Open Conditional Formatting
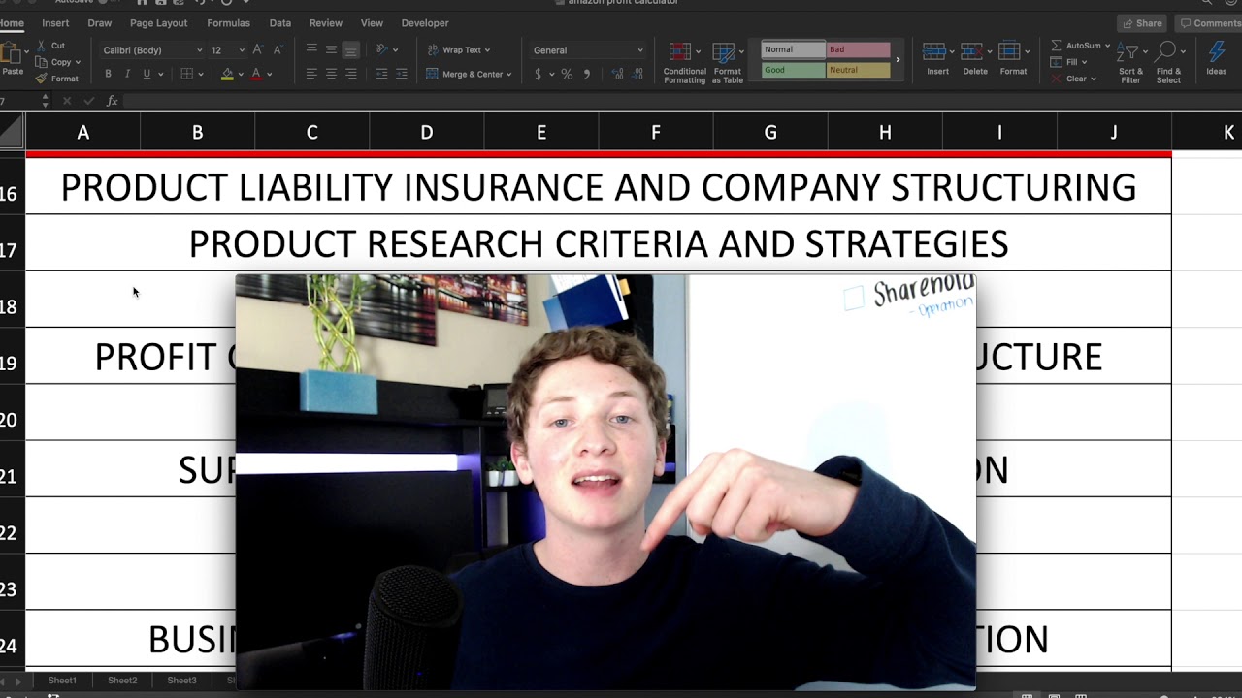The image size is (1242, 698). click(x=684, y=63)
